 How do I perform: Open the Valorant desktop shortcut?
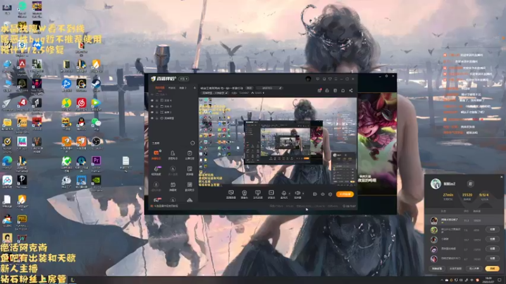click(x=37, y=141)
